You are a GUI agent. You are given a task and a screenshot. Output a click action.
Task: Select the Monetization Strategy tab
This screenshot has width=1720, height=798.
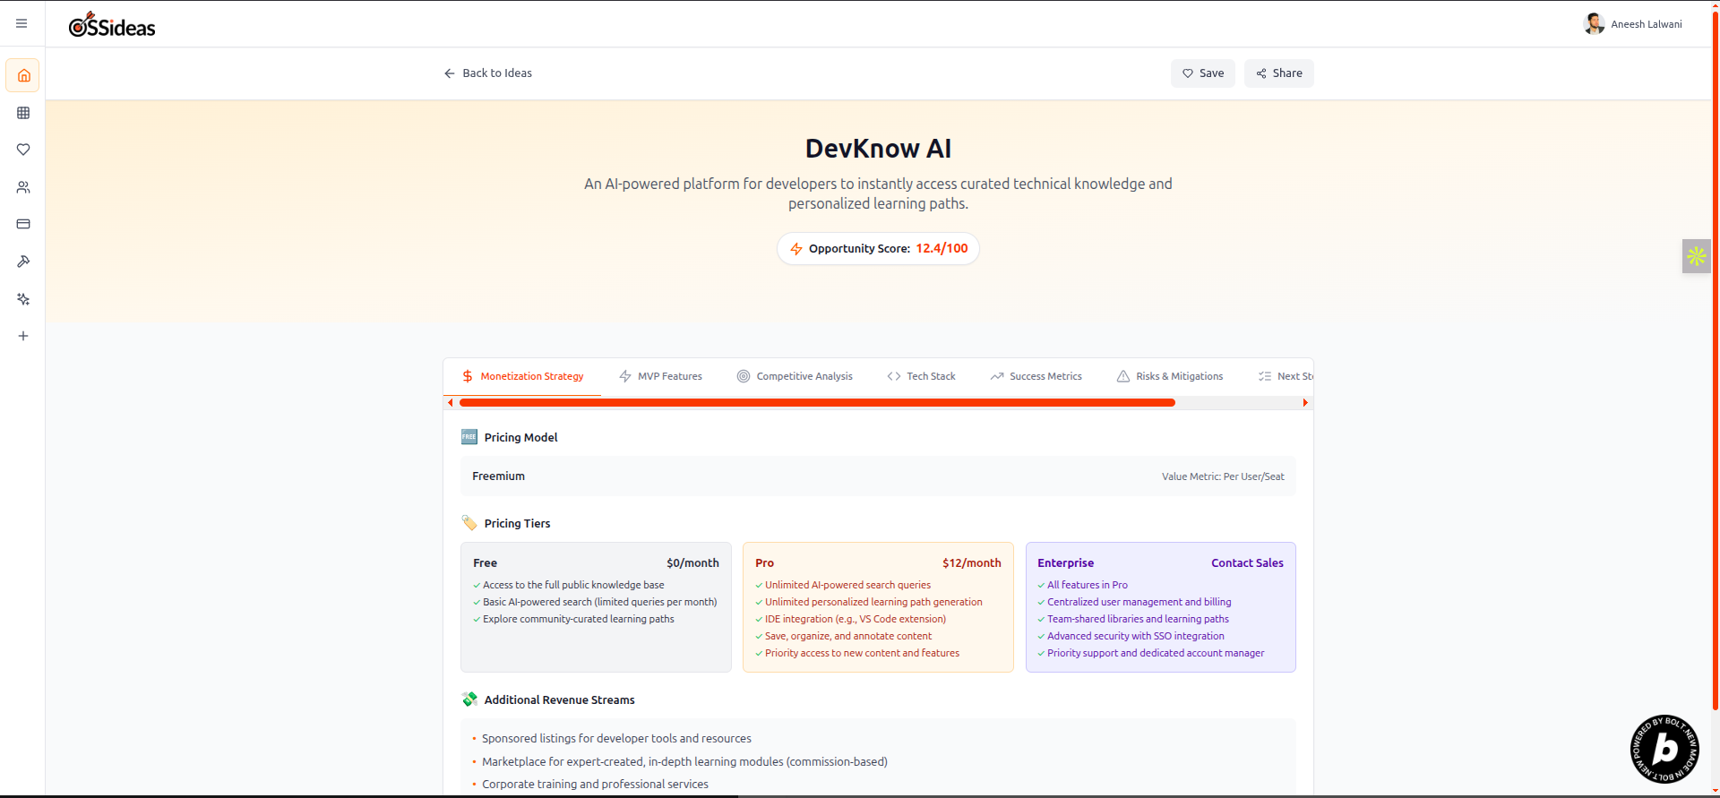[x=522, y=376]
